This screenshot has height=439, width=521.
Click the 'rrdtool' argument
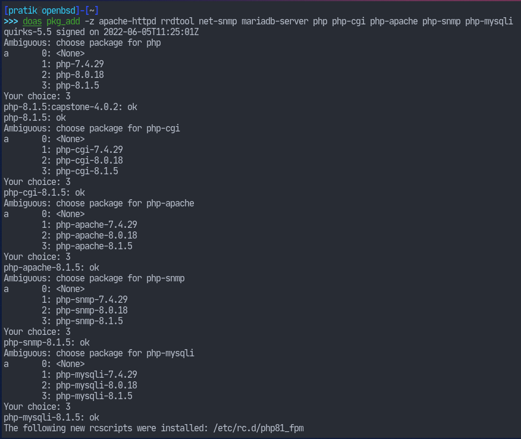coord(177,21)
